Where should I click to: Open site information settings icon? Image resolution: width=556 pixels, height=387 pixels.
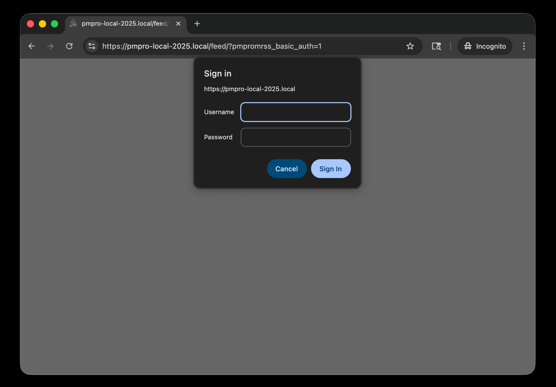91,46
